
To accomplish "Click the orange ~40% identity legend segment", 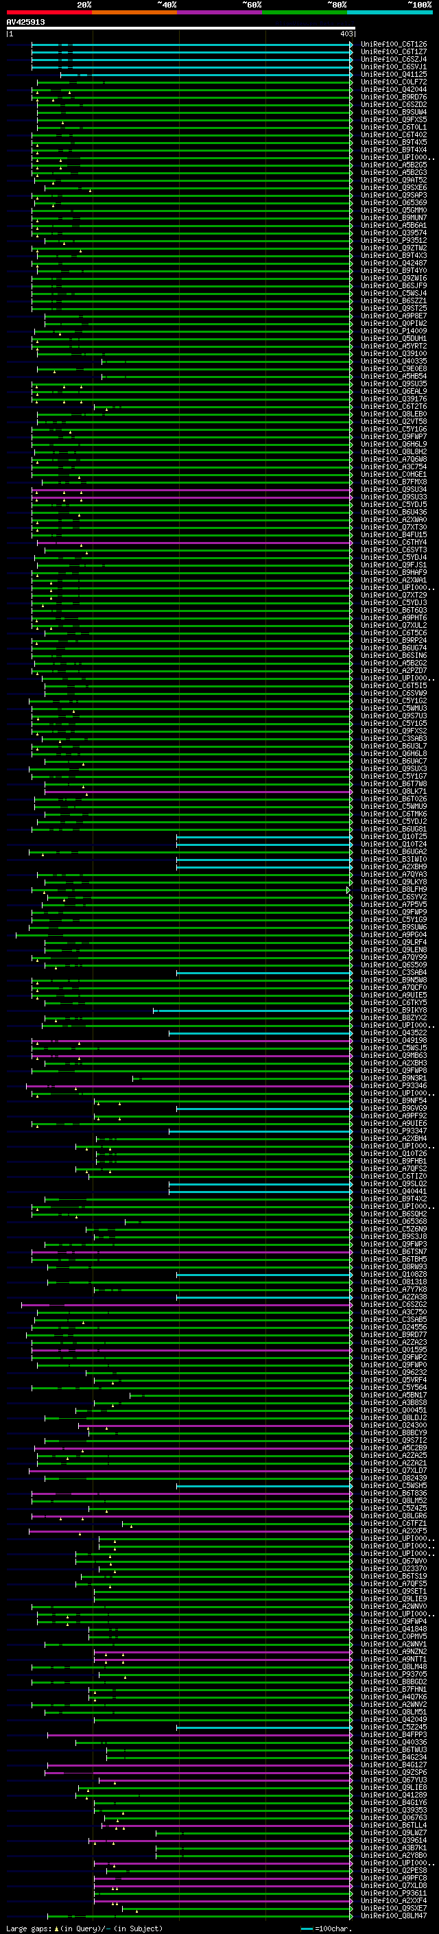I will 134,12.
